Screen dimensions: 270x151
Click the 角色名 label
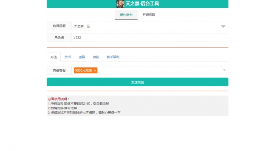point(59,38)
